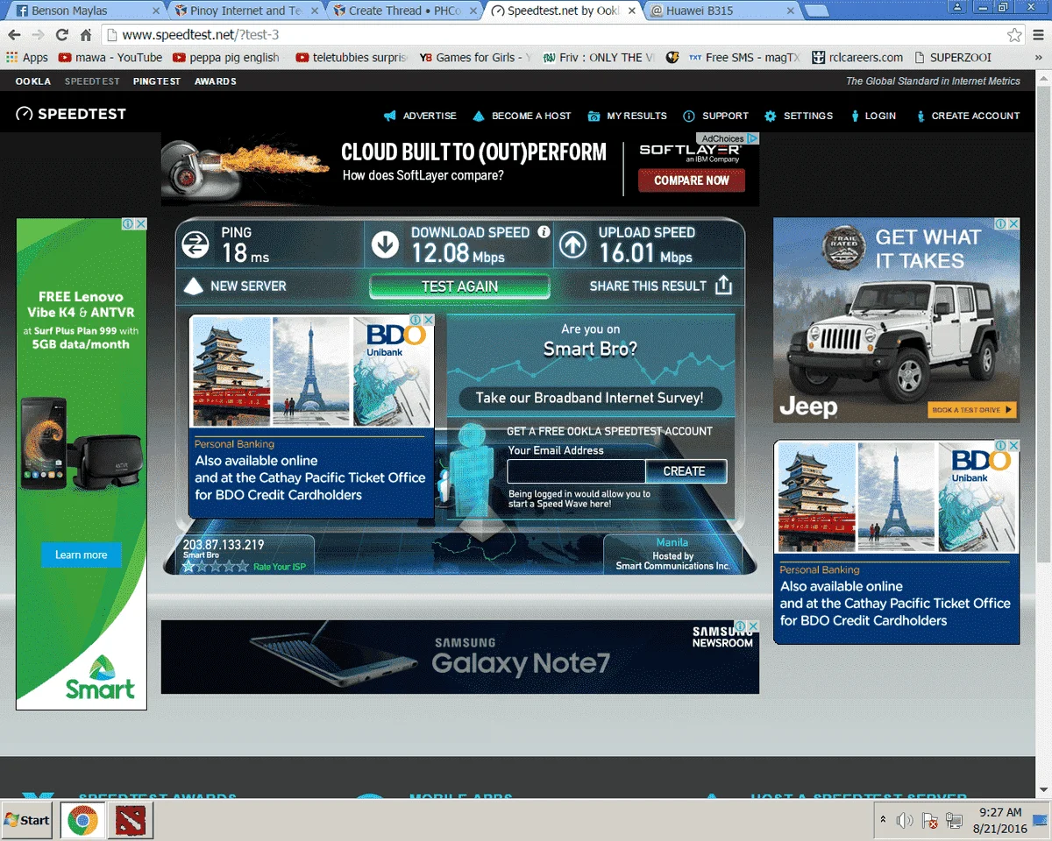The image size is (1052, 841).
Task: Open the new tab button
Action: pyautogui.click(x=816, y=11)
